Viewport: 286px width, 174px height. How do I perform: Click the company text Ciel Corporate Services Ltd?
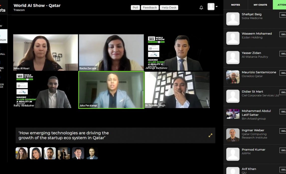[x=260, y=95]
